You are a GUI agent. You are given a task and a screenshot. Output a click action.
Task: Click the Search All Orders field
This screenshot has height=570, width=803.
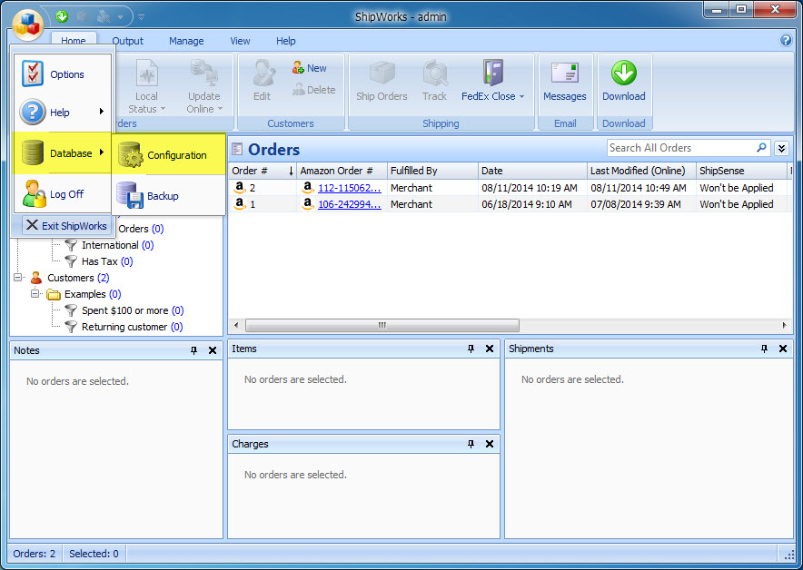pyautogui.click(x=681, y=148)
